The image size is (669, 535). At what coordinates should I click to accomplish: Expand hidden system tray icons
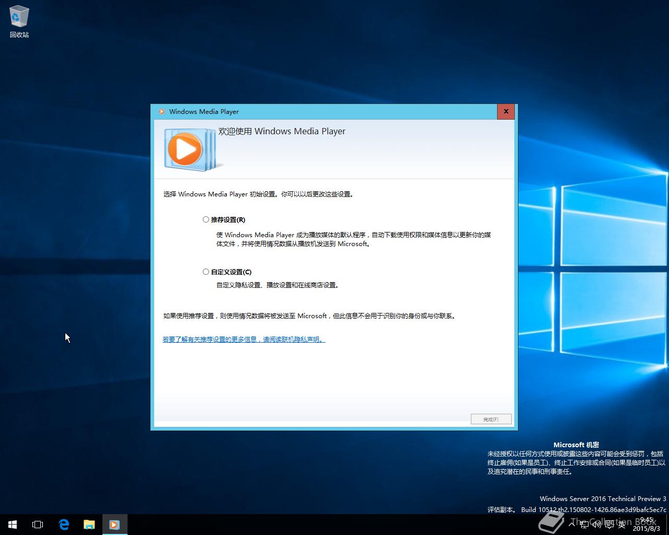pyautogui.click(x=572, y=525)
